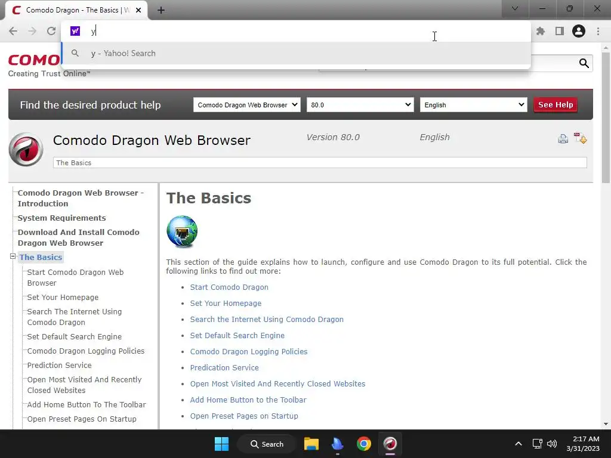Follow Add Home Button to the Toolbar link

coord(248,400)
